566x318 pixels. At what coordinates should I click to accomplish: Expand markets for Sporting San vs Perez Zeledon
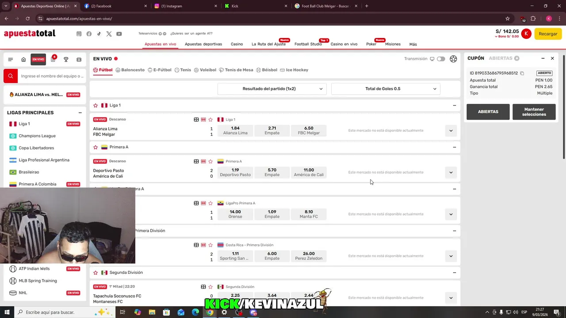(451, 256)
